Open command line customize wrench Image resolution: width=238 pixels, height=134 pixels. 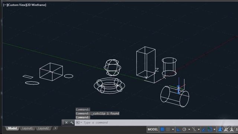pyautogui.click(x=72, y=122)
